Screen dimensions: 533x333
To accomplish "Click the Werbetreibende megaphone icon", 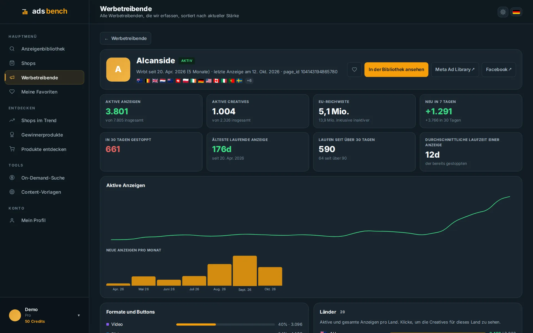I will pyautogui.click(x=12, y=77).
